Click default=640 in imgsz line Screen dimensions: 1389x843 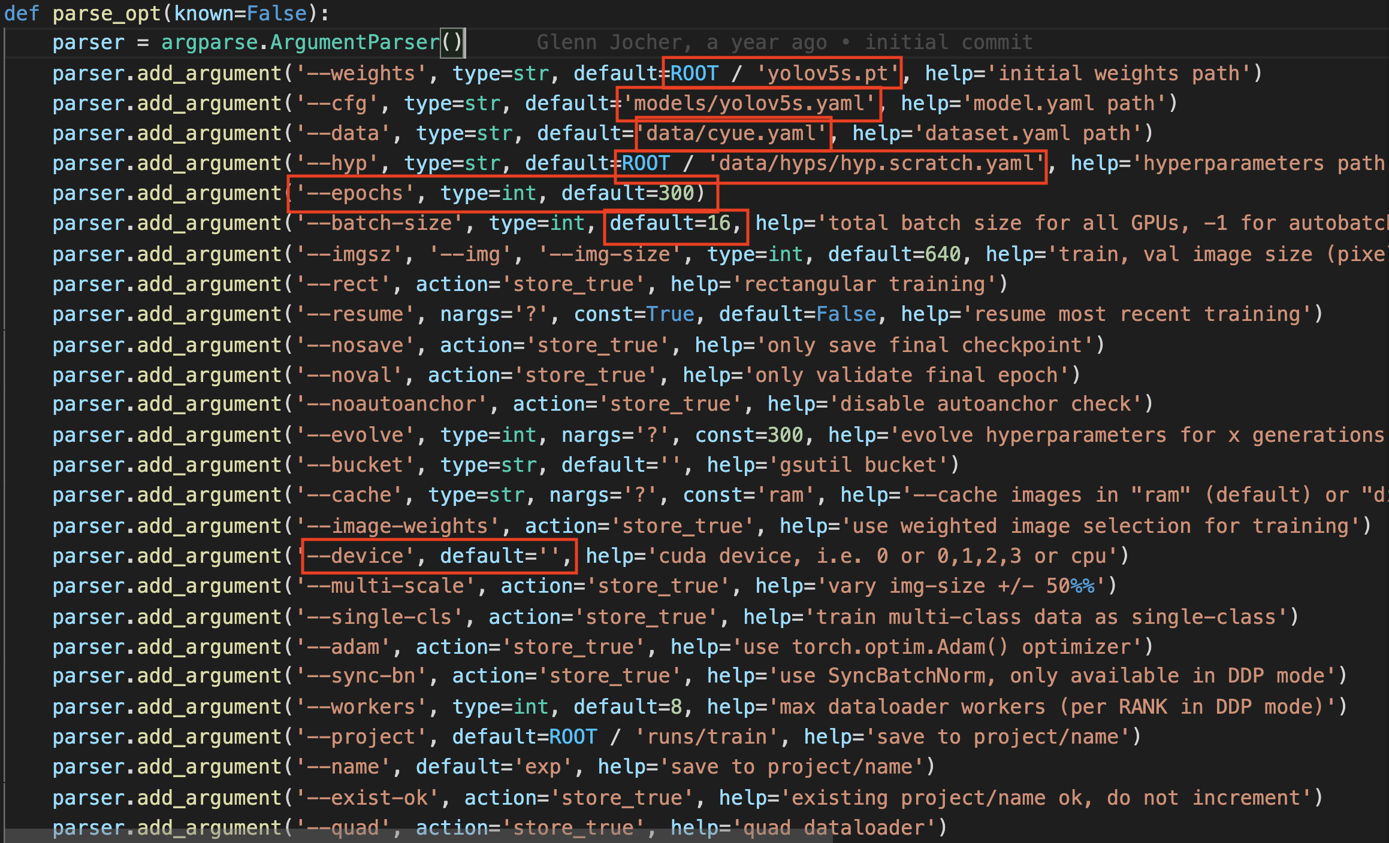(894, 254)
